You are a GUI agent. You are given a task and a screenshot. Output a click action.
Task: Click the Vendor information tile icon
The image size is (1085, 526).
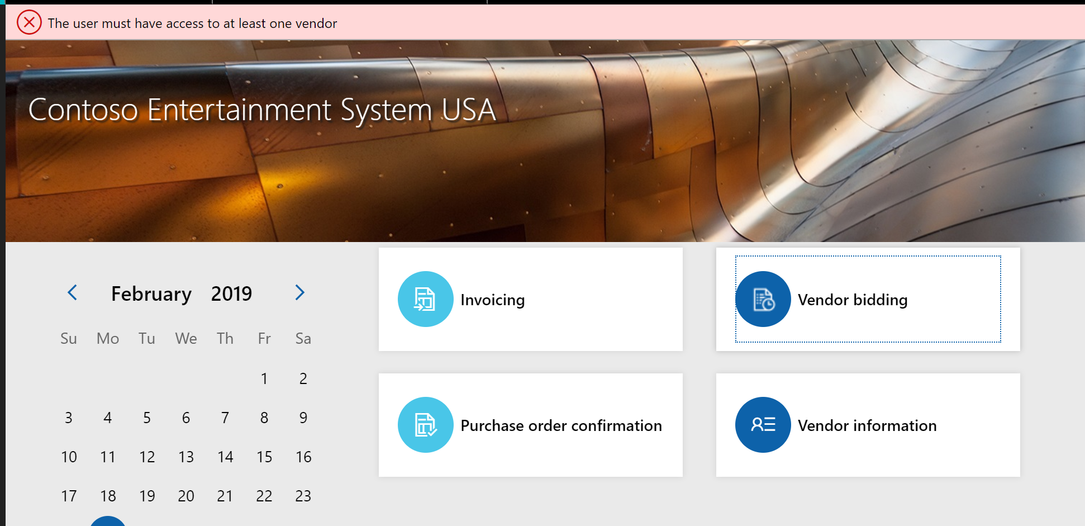tap(763, 425)
